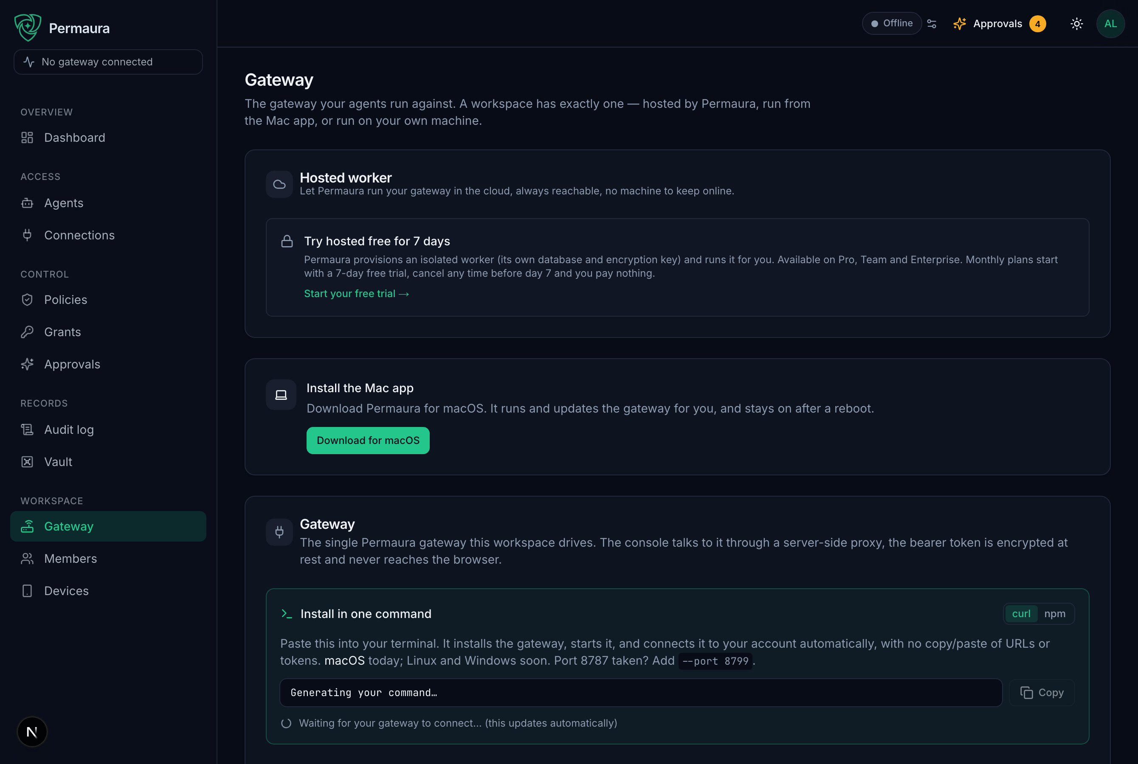This screenshot has height=764, width=1138.
Task: Click the activity pulse icon in gateway status
Action: pos(29,62)
